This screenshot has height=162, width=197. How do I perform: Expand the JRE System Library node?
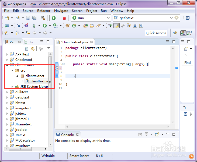pyautogui.click(x=12, y=87)
